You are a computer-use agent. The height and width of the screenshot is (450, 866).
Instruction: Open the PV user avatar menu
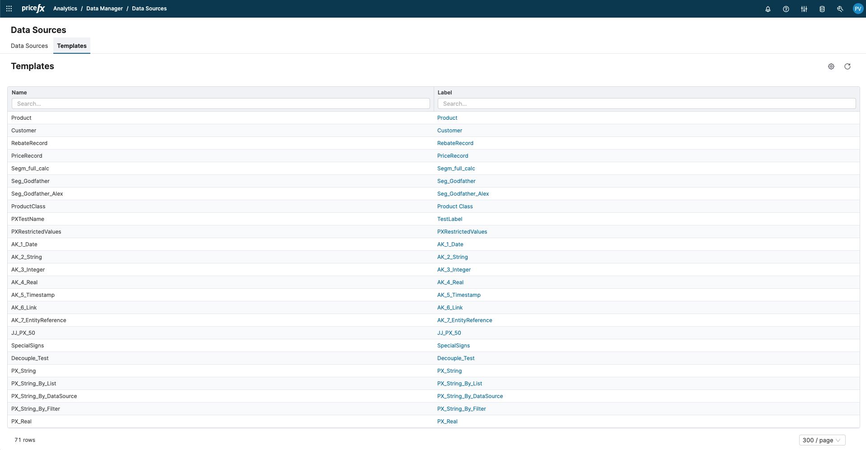(857, 9)
